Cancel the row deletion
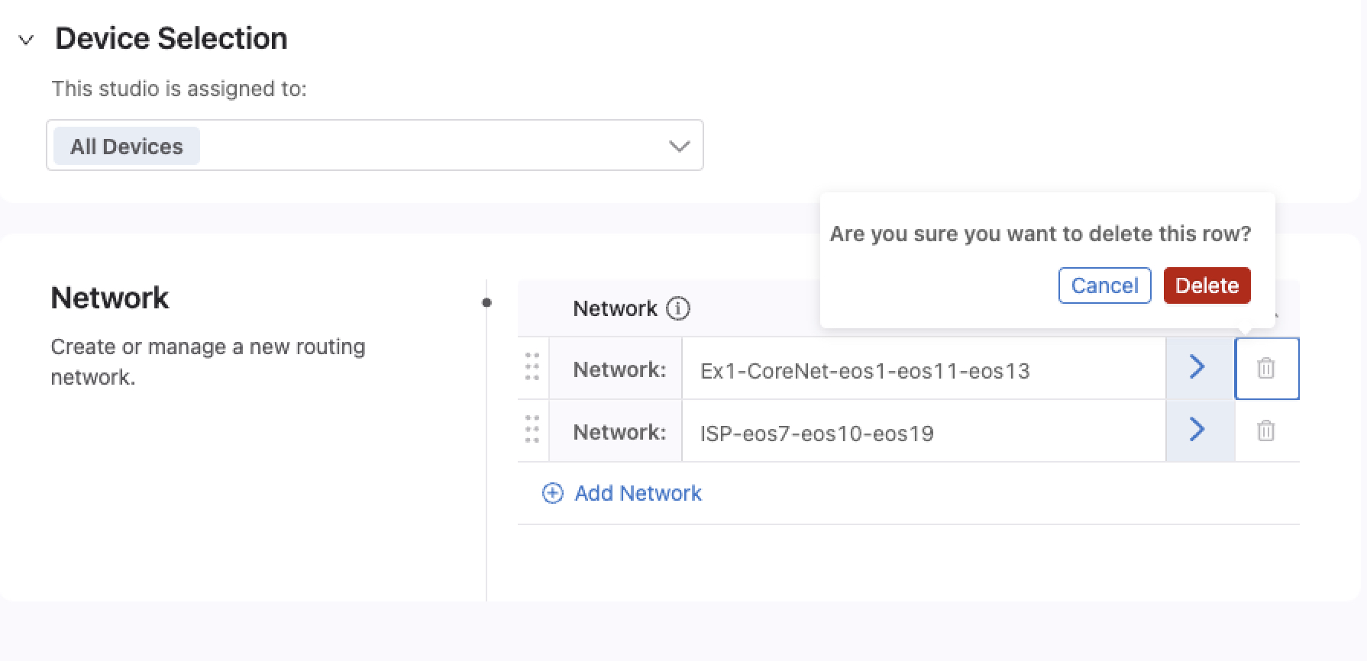Viewport: 1367px width, 661px height. click(1104, 285)
